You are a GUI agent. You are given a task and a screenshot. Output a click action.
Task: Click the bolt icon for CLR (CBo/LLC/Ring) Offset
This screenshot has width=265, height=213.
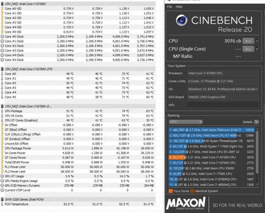coord(2,134)
